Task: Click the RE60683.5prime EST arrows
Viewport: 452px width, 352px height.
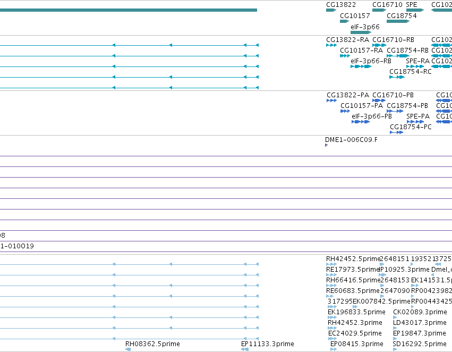Action: (x=330, y=296)
